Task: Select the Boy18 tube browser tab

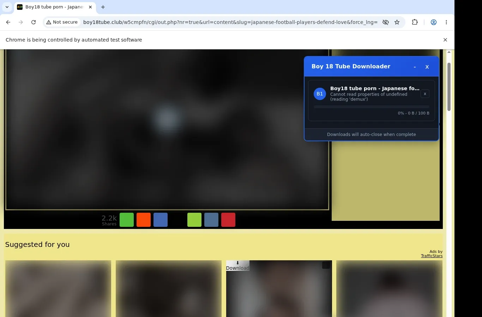Action: coord(55,7)
